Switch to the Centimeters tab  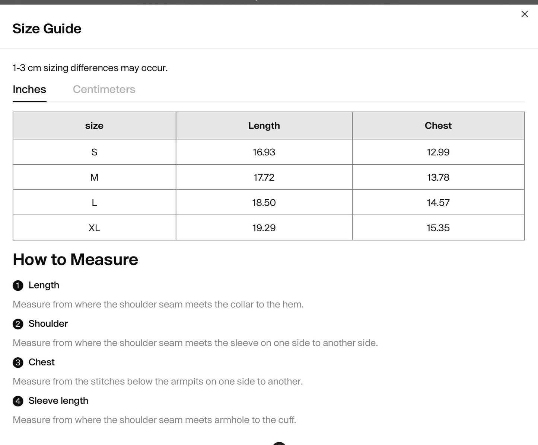[104, 90]
